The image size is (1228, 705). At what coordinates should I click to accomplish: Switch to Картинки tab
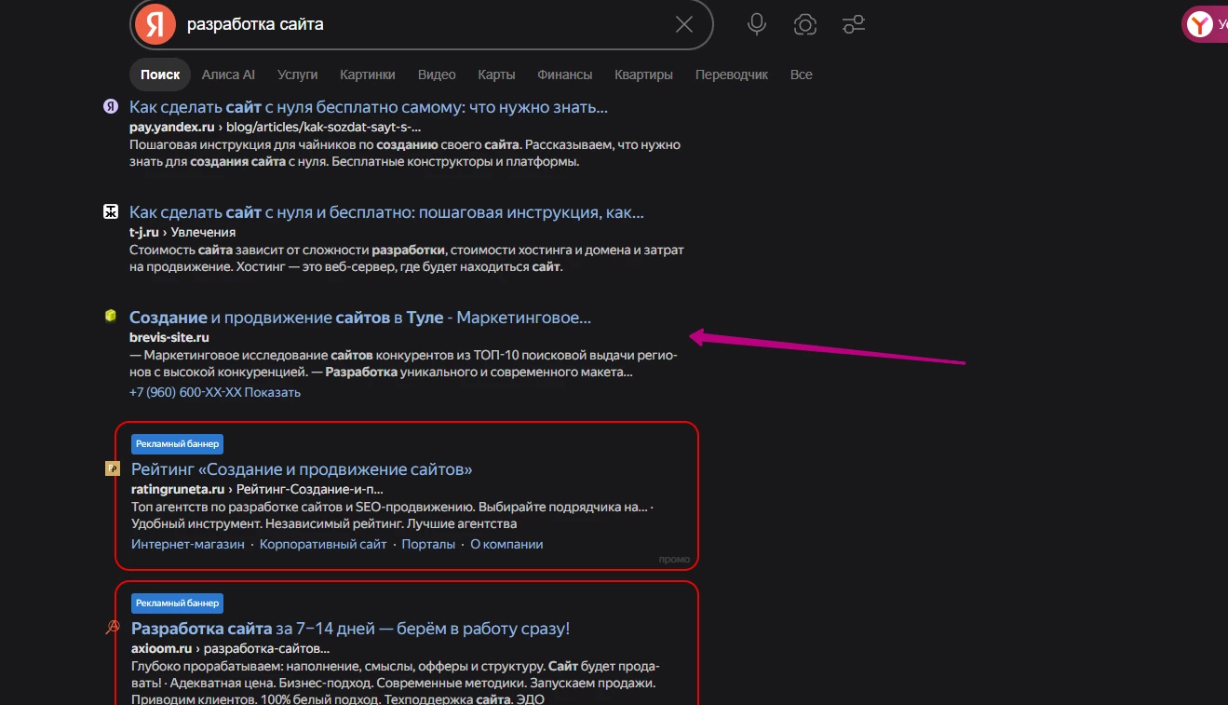pyautogui.click(x=368, y=75)
